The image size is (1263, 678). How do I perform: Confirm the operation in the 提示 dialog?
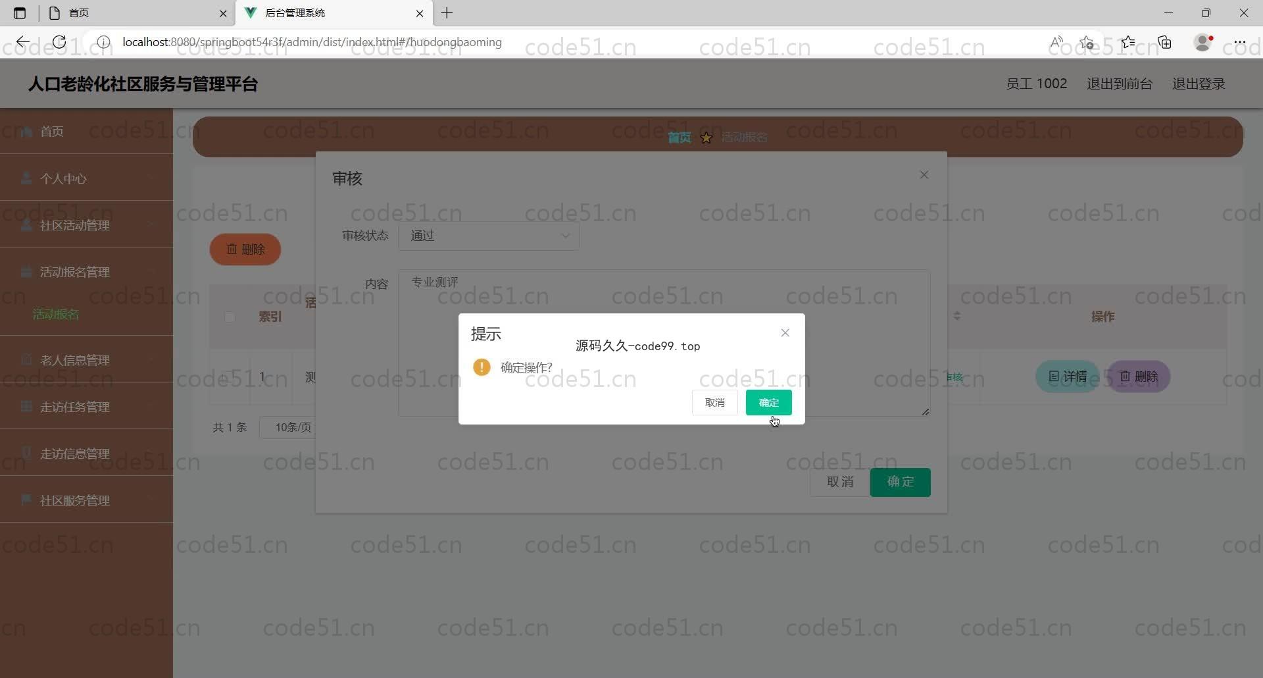point(768,402)
